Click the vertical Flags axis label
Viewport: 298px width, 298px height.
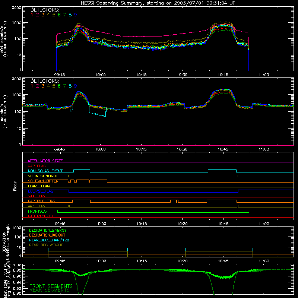pyautogui.click(x=15, y=186)
